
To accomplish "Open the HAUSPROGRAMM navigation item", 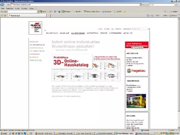I will [x=78, y=33].
